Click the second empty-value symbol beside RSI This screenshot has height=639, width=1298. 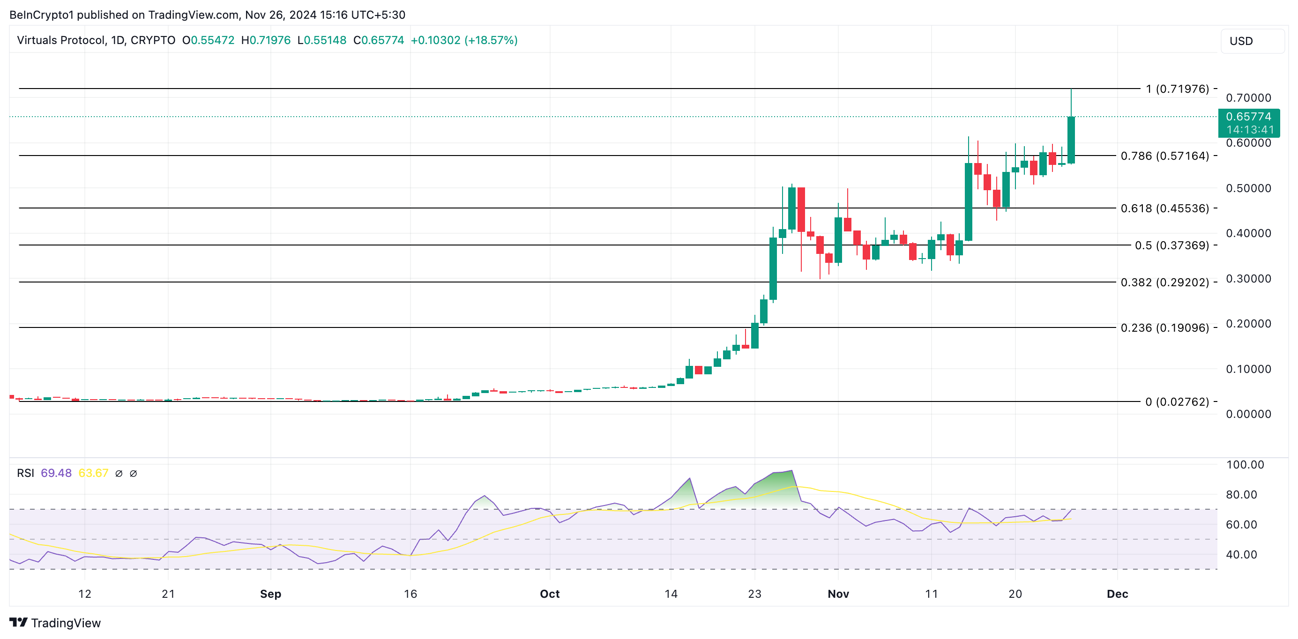pos(134,473)
